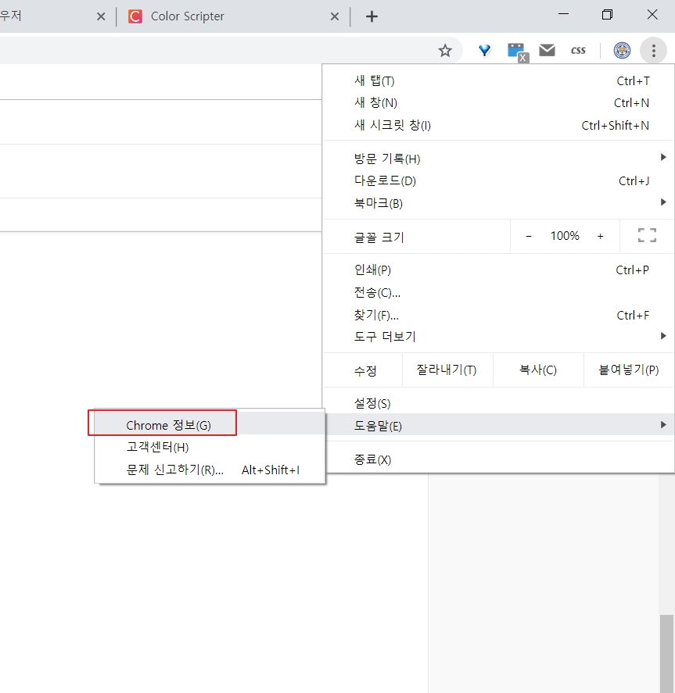Open the blue V extension icon
The height and width of the screenshot is (693, 675).
(485, 50)
